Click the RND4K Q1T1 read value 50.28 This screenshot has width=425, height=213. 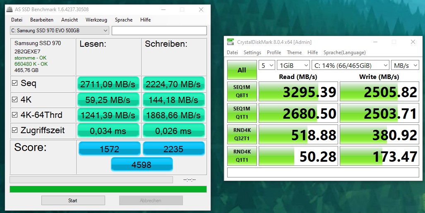298,156
